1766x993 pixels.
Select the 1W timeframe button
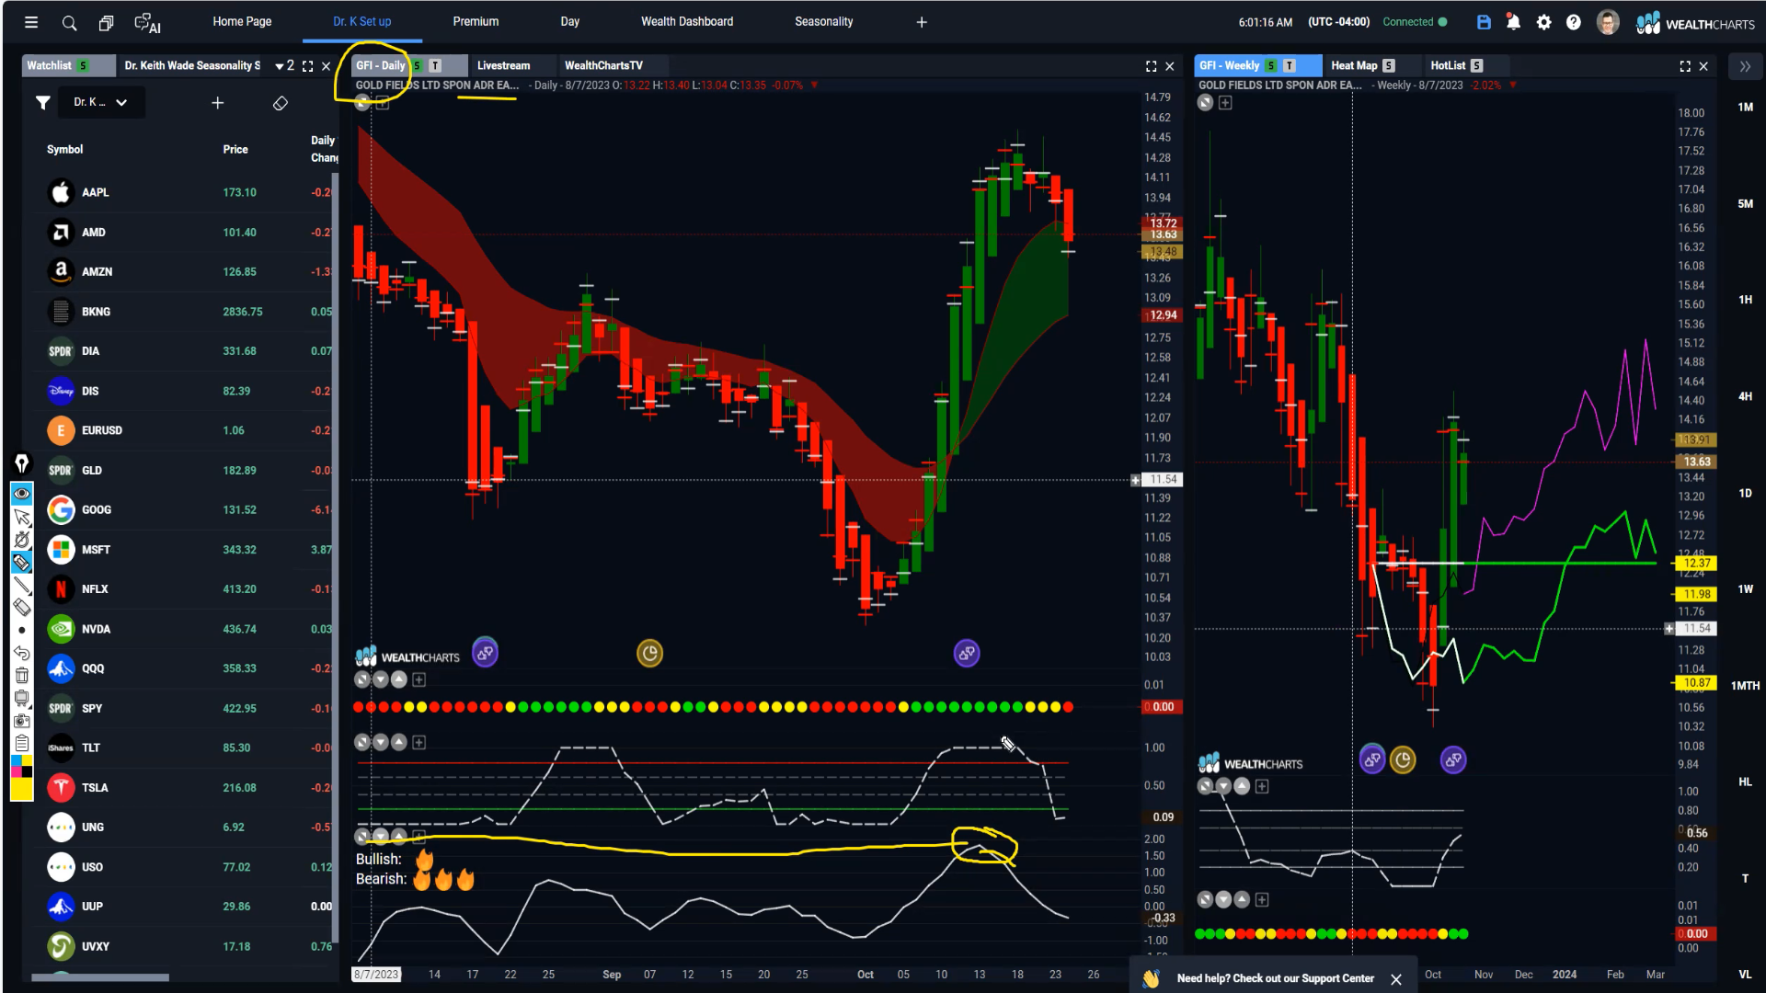(x=1745, y=588)
